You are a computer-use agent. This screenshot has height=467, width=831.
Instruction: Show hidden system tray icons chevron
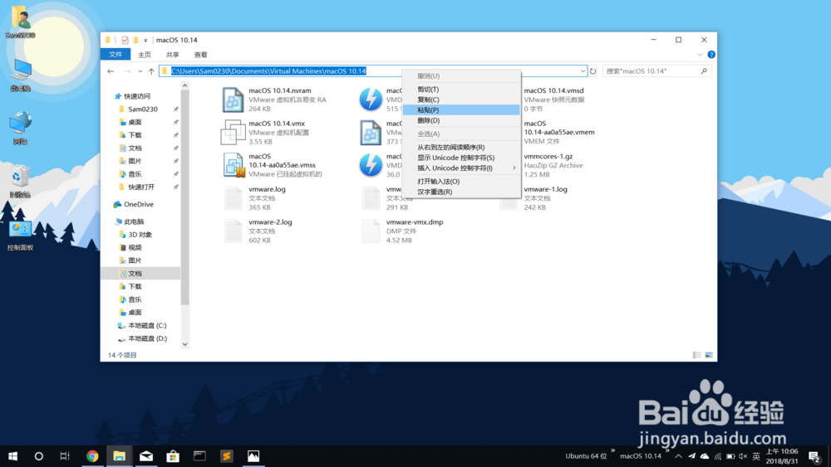[679, 456]
